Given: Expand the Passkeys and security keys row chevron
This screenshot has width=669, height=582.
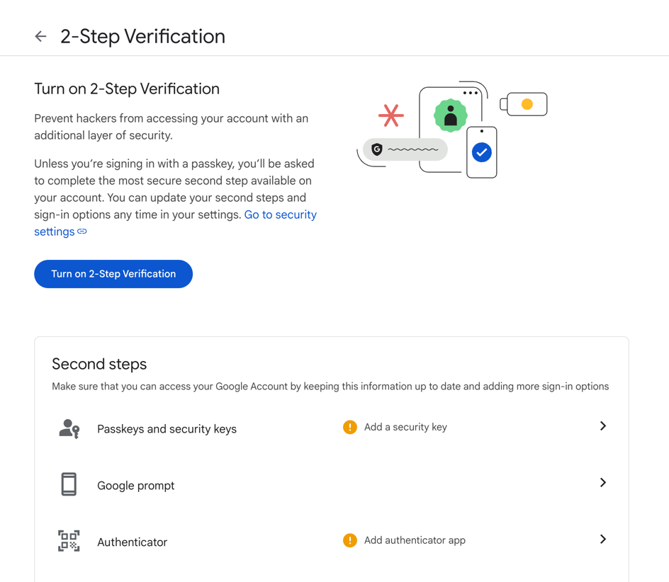Looking at the screenshot, I should tap(603, 426).
